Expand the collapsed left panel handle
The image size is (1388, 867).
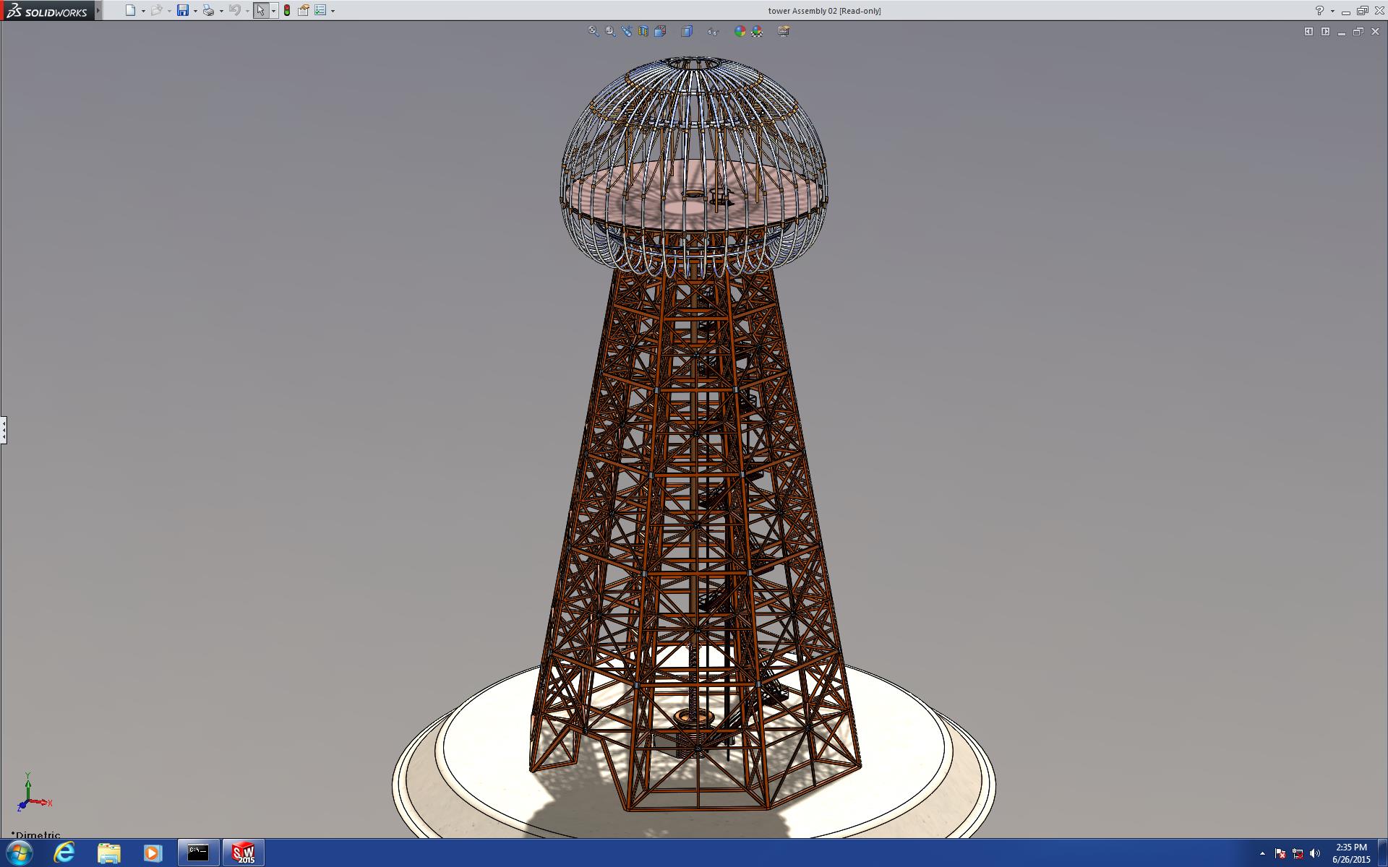[4, 430]
